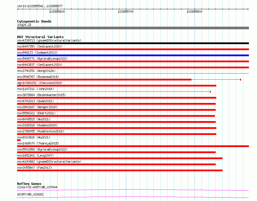
Task: Open nsv4190882 gnomADStructuralVariants label
Action: coord(49,161)
